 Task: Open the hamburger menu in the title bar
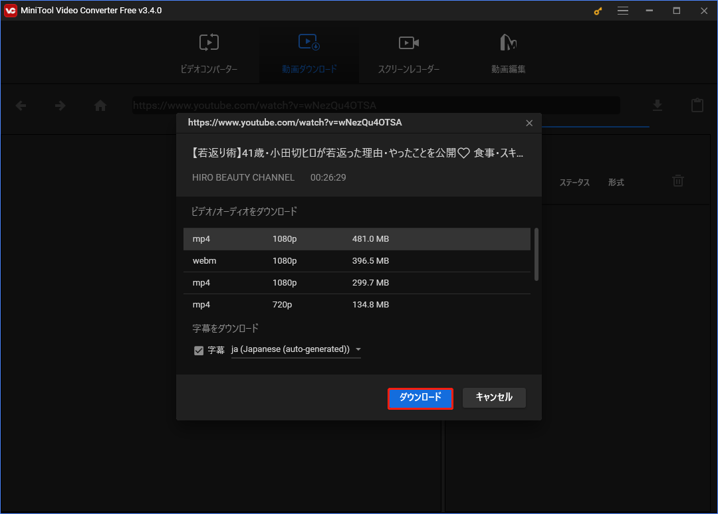(x=623, y=11)
